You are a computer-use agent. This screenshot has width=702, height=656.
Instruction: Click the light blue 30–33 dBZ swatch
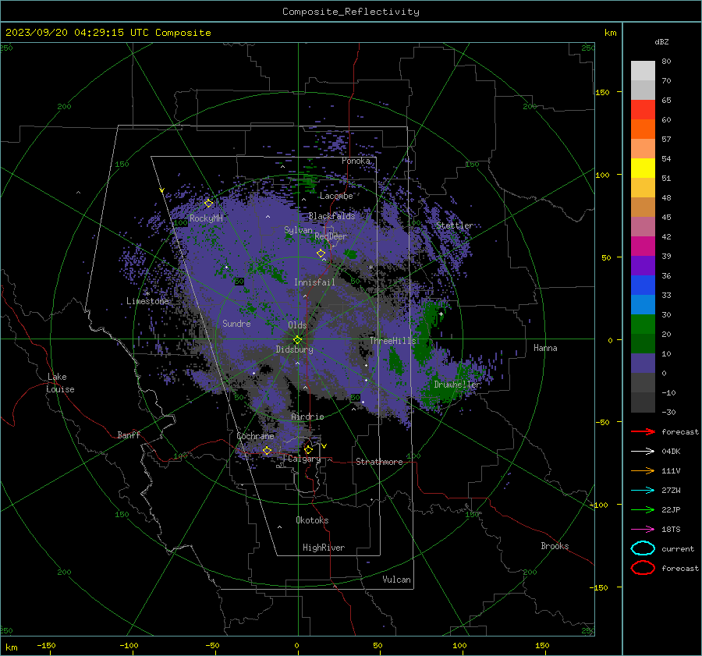pyautogui.click(x=643, y=304)
